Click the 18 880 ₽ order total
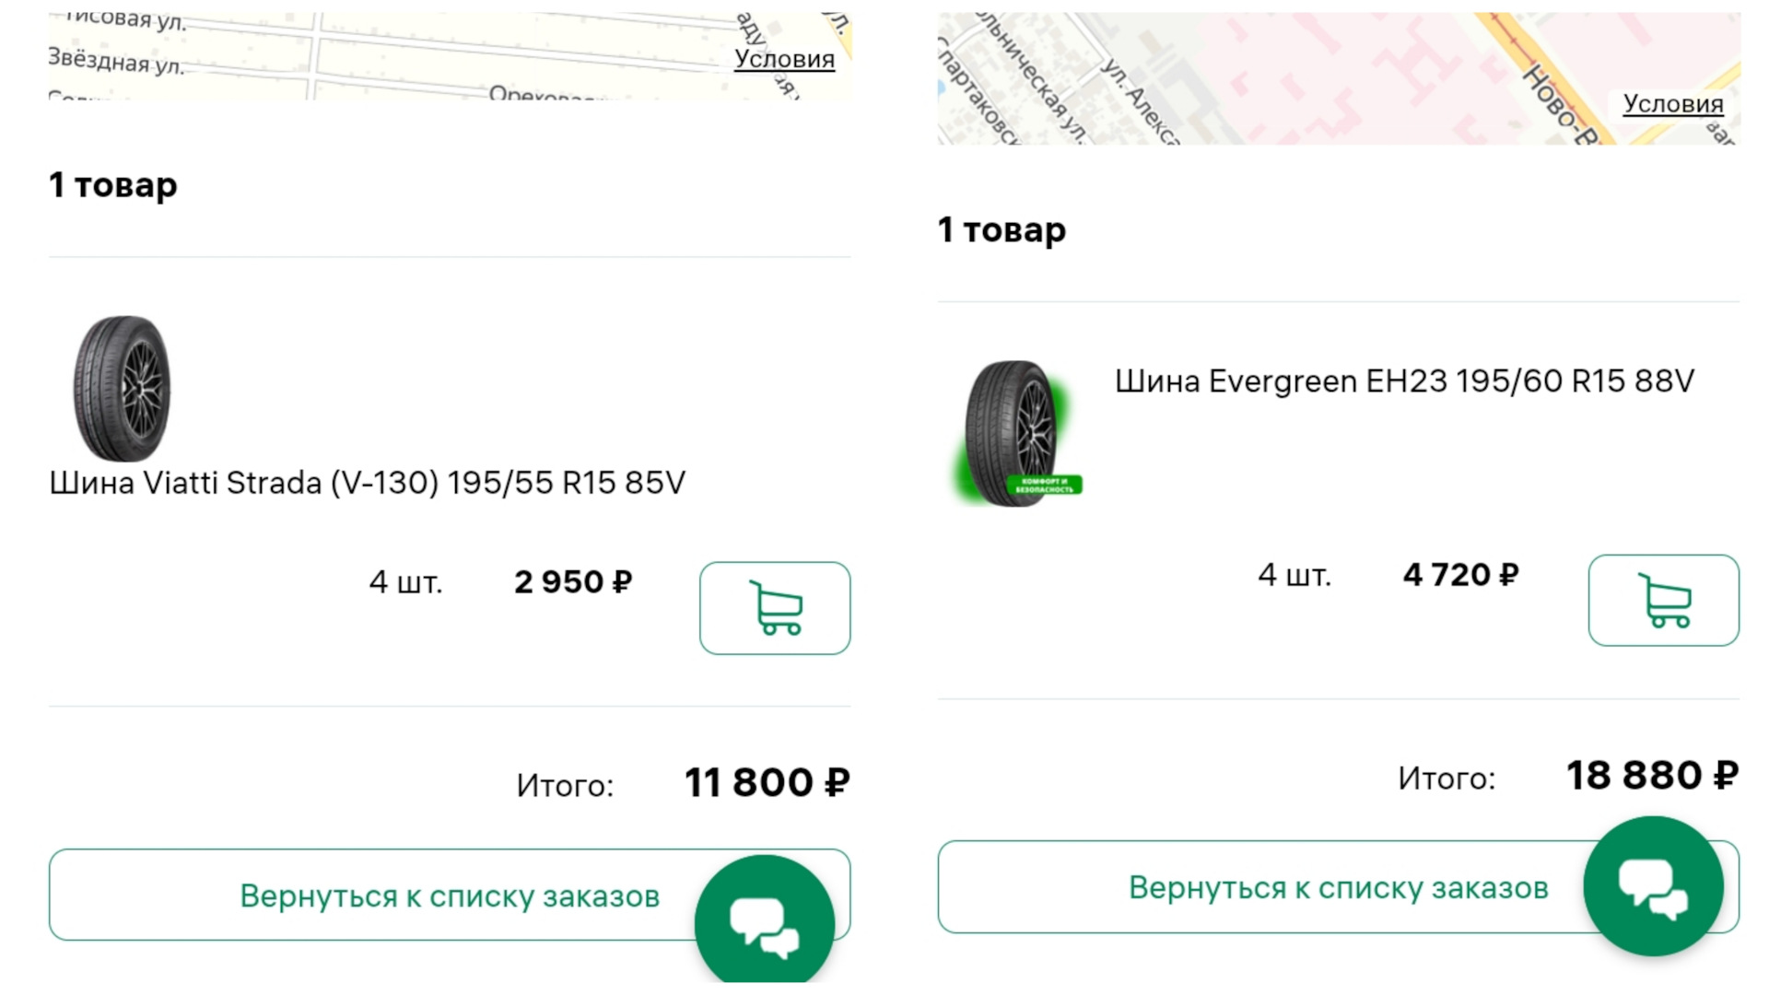 pyautogui.click(x=1652, y=776)
